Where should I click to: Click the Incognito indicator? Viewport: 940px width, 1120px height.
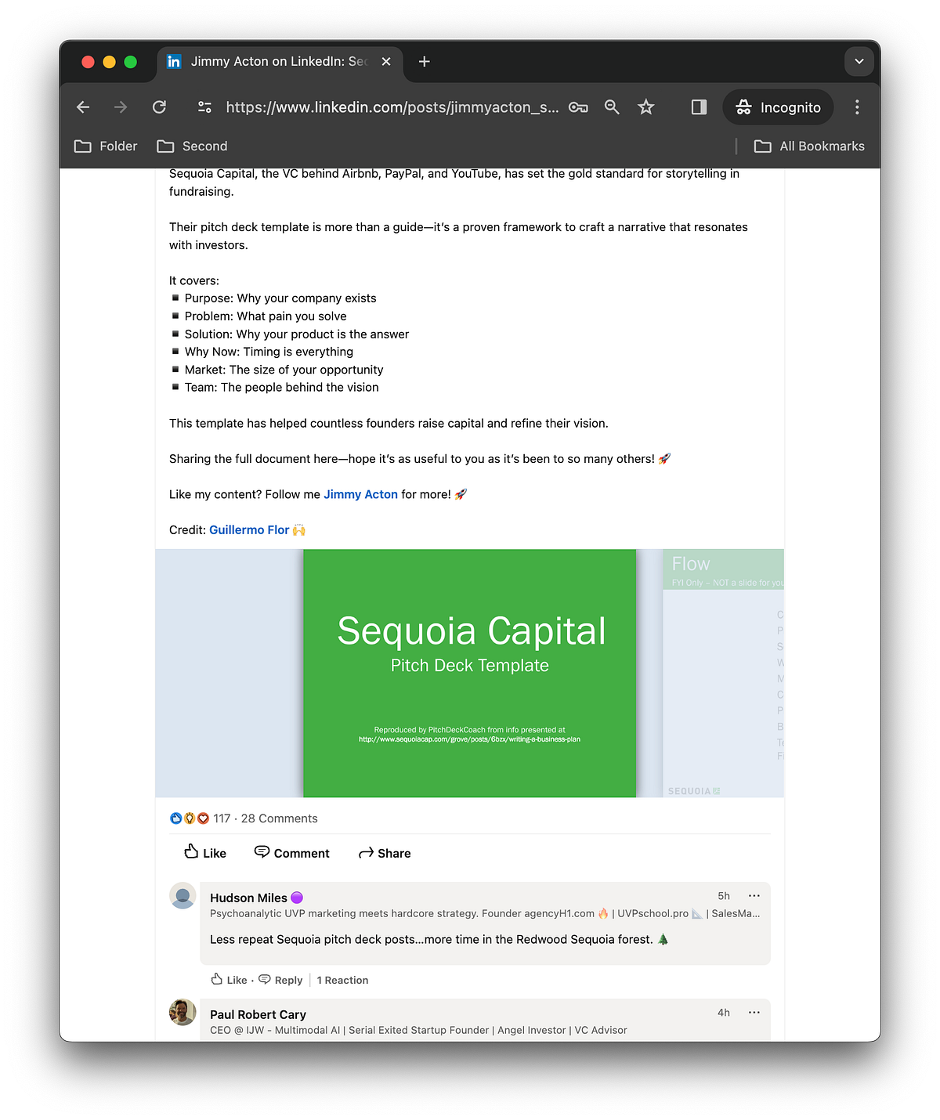pyautogui.click(x=778, y=107)
